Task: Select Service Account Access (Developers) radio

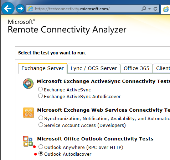Action: pos(41,125)
